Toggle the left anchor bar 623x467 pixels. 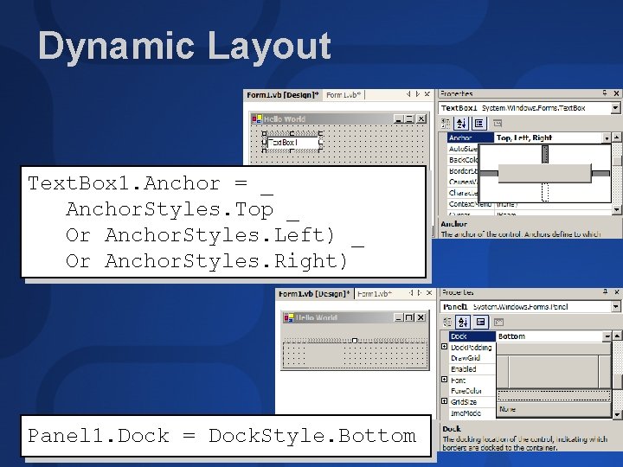pos(489,174)
